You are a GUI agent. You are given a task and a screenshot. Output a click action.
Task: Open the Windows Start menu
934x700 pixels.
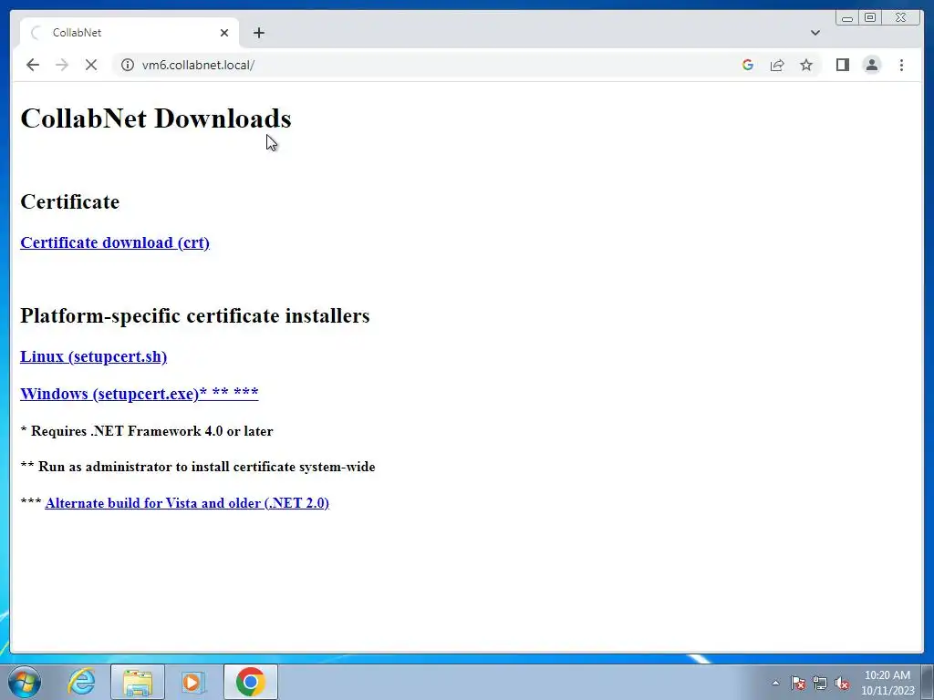click(25, 682)
